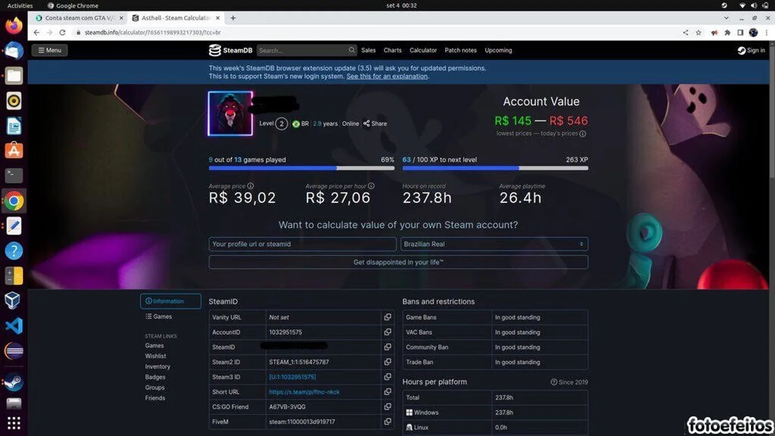Viewport: 775px width, 436px height.
Task: Open the Brazilian Real currency dropdown
Action: point(494,244)
